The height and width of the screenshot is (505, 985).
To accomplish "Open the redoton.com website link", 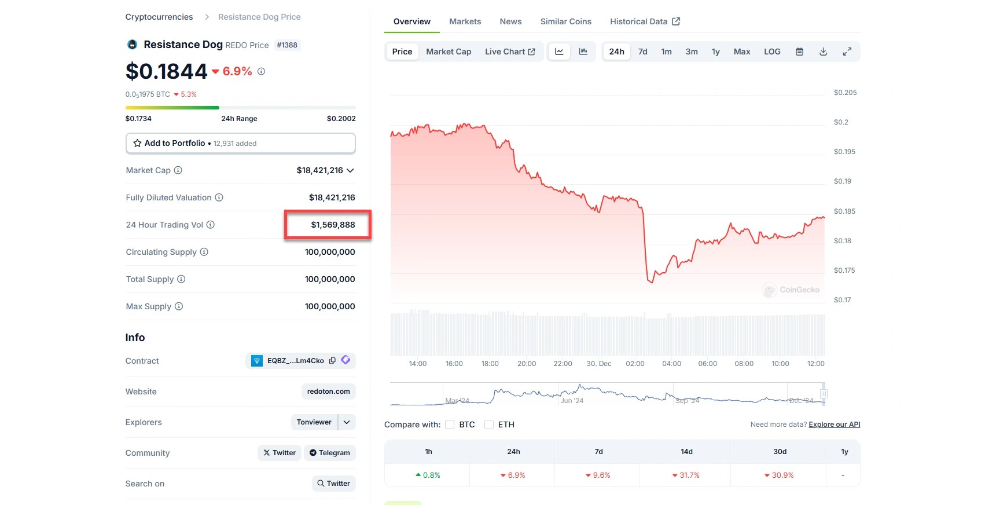I will [x=328, y=391].
